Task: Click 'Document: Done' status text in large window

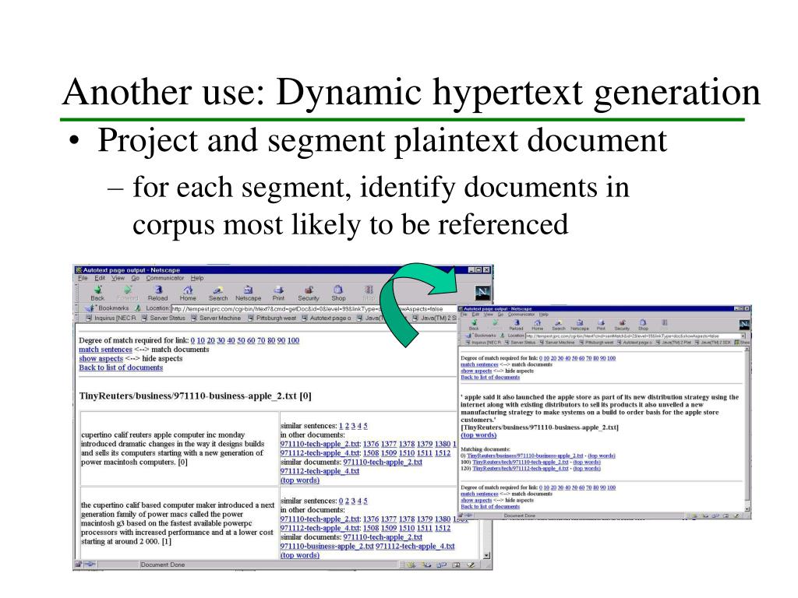Action: [162, 565]
